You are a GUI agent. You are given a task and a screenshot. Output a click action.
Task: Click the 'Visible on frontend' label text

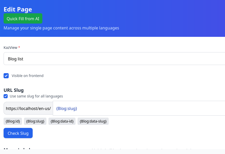tap(28, 76)
